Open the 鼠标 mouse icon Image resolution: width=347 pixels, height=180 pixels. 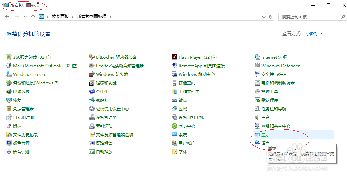pyautogui.click(x=9, y=126)
